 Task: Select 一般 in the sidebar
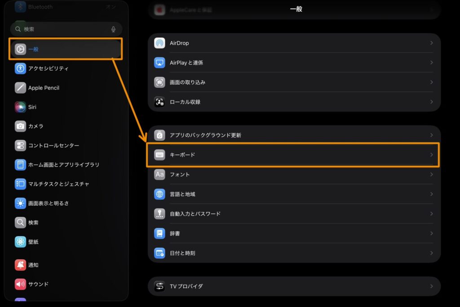tap(66, 49)
